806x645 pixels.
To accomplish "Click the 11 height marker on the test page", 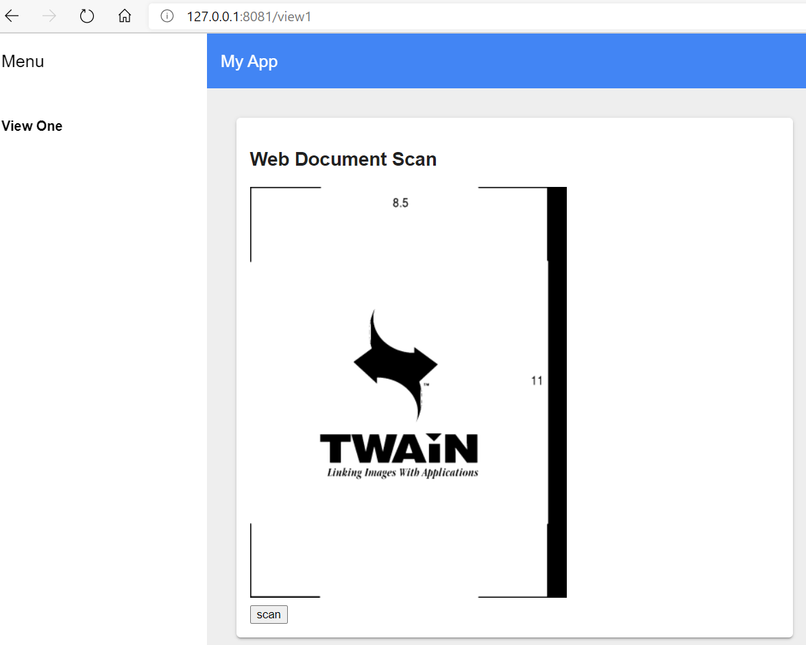I will point(537,381).
